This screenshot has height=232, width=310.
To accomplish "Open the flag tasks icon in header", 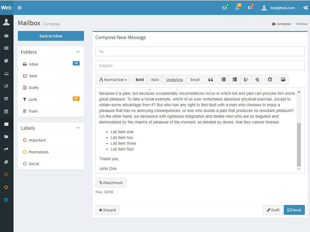I will click(250, 8).
